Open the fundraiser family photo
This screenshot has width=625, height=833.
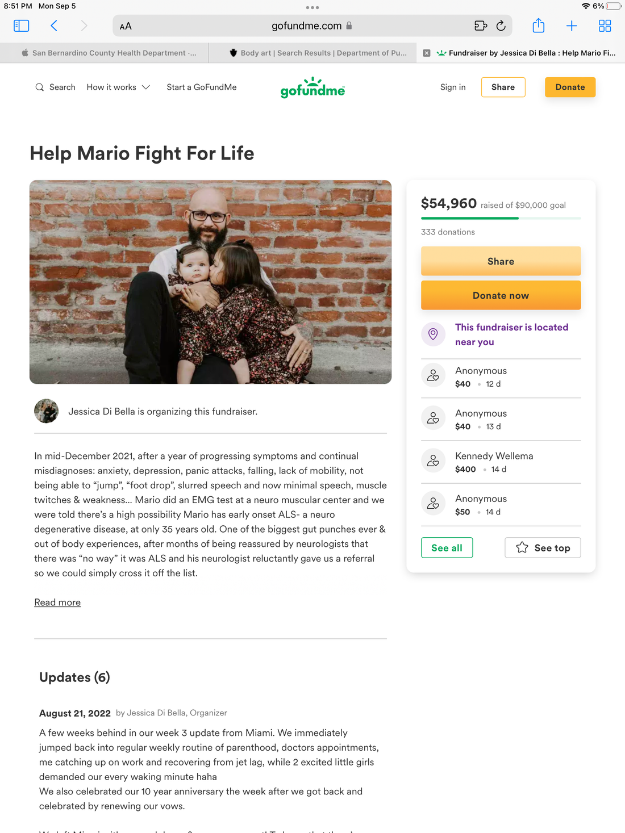point(210,282)
